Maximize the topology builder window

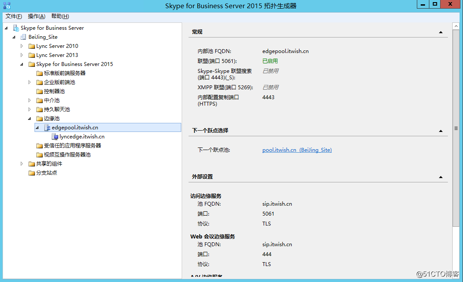pos(435,4)
